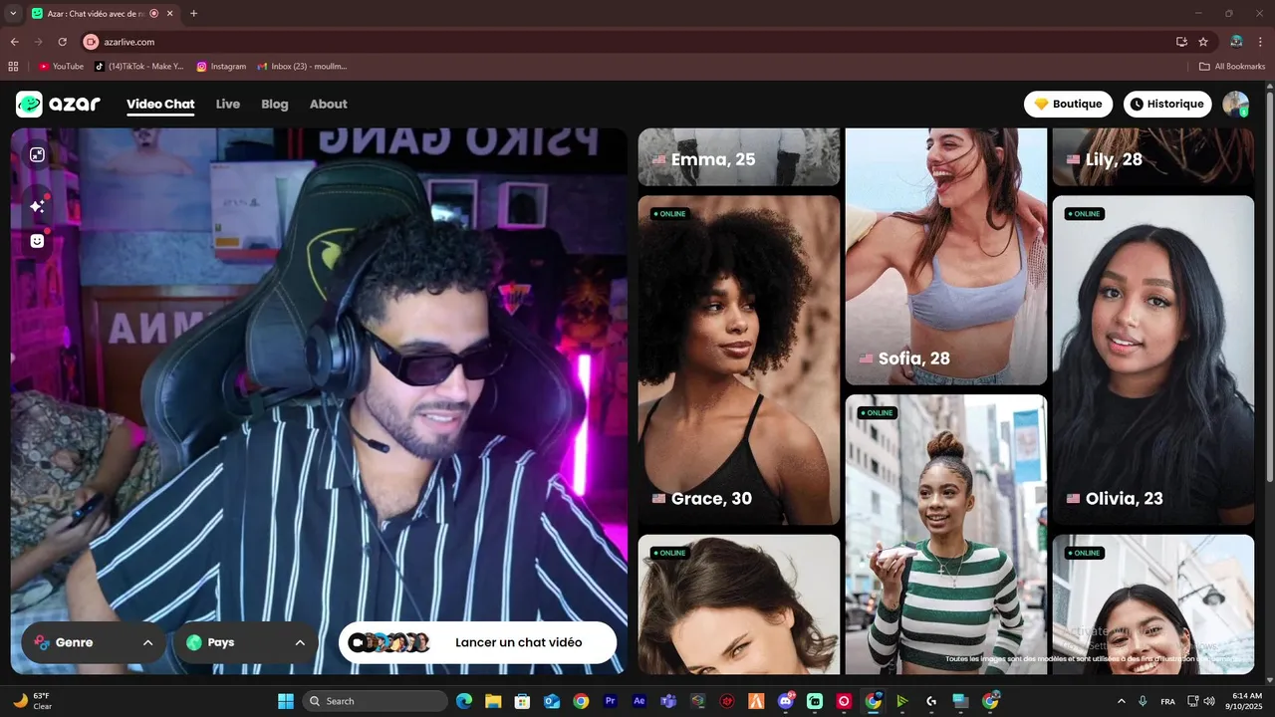Open the Chrome three-dot menu
1275x717 pixels.
tap(1261, 42)
